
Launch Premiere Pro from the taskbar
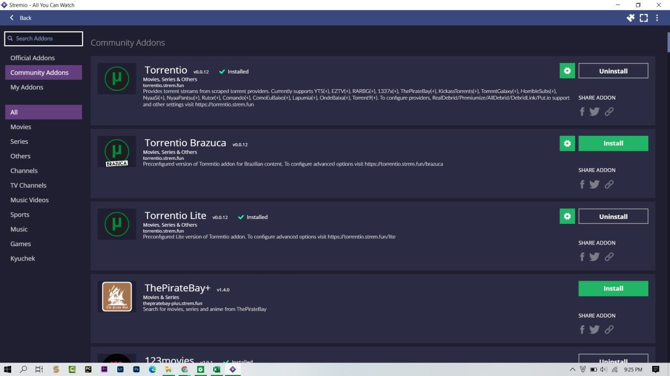104,369
